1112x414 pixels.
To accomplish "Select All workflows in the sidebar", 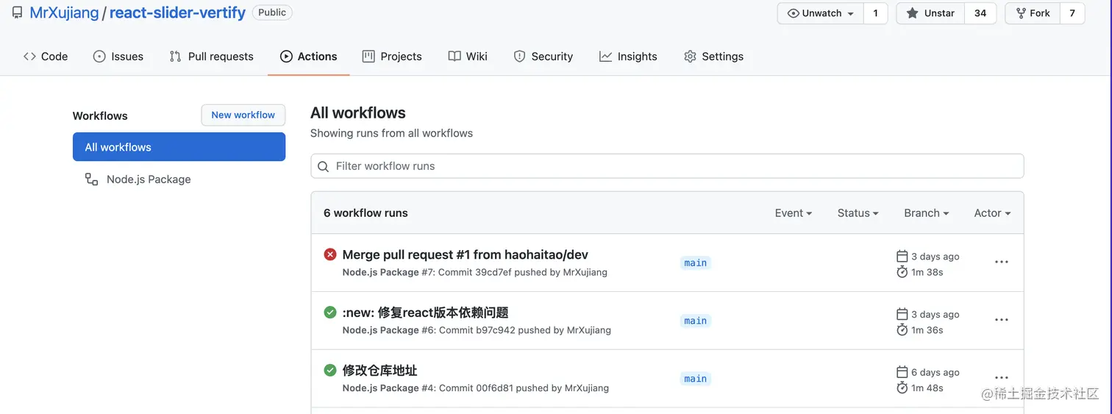I will (179, 147).
